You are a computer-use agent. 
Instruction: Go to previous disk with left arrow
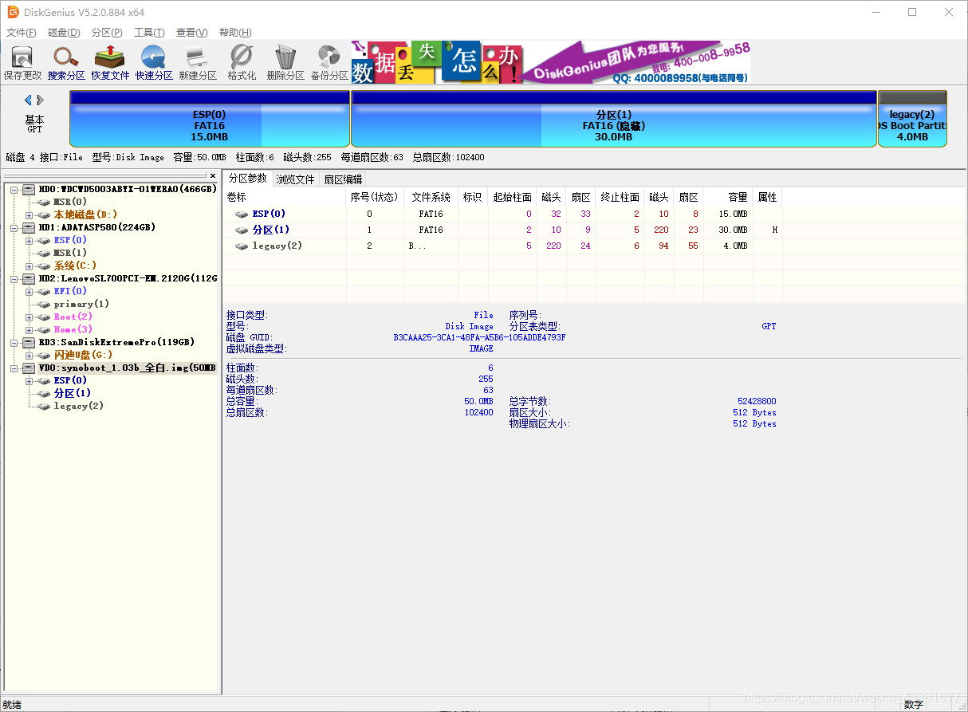click(x=28, y=100)
